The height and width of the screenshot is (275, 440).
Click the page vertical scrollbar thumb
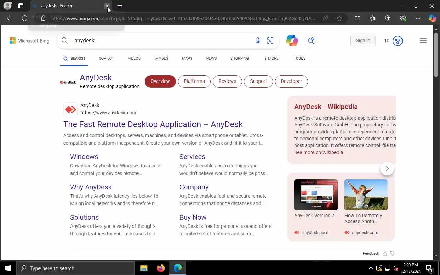436,55
